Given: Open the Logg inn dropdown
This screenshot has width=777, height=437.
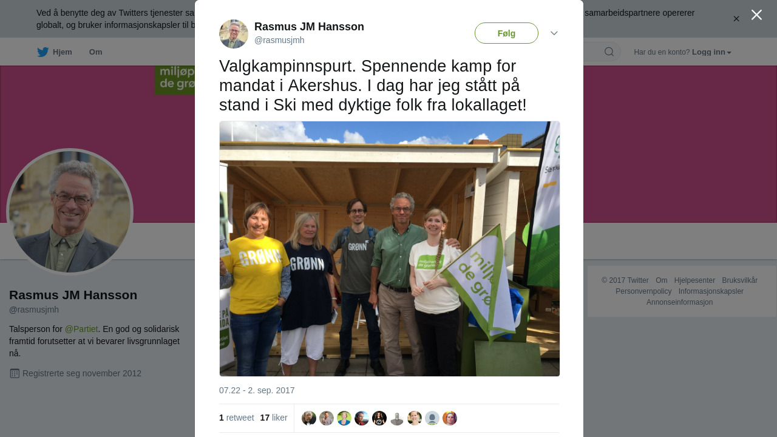Looking at the screenshot, I should 711,52.
